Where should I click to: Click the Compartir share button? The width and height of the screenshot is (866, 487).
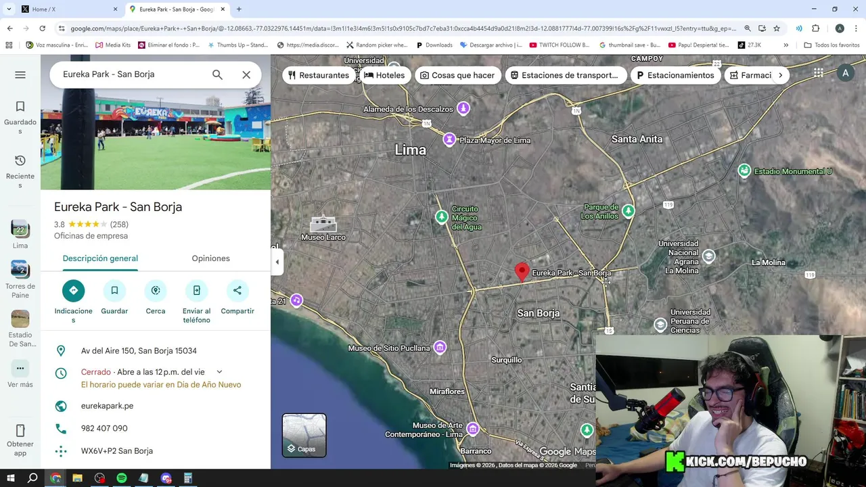pyautogui.click(x=237, y=291)
